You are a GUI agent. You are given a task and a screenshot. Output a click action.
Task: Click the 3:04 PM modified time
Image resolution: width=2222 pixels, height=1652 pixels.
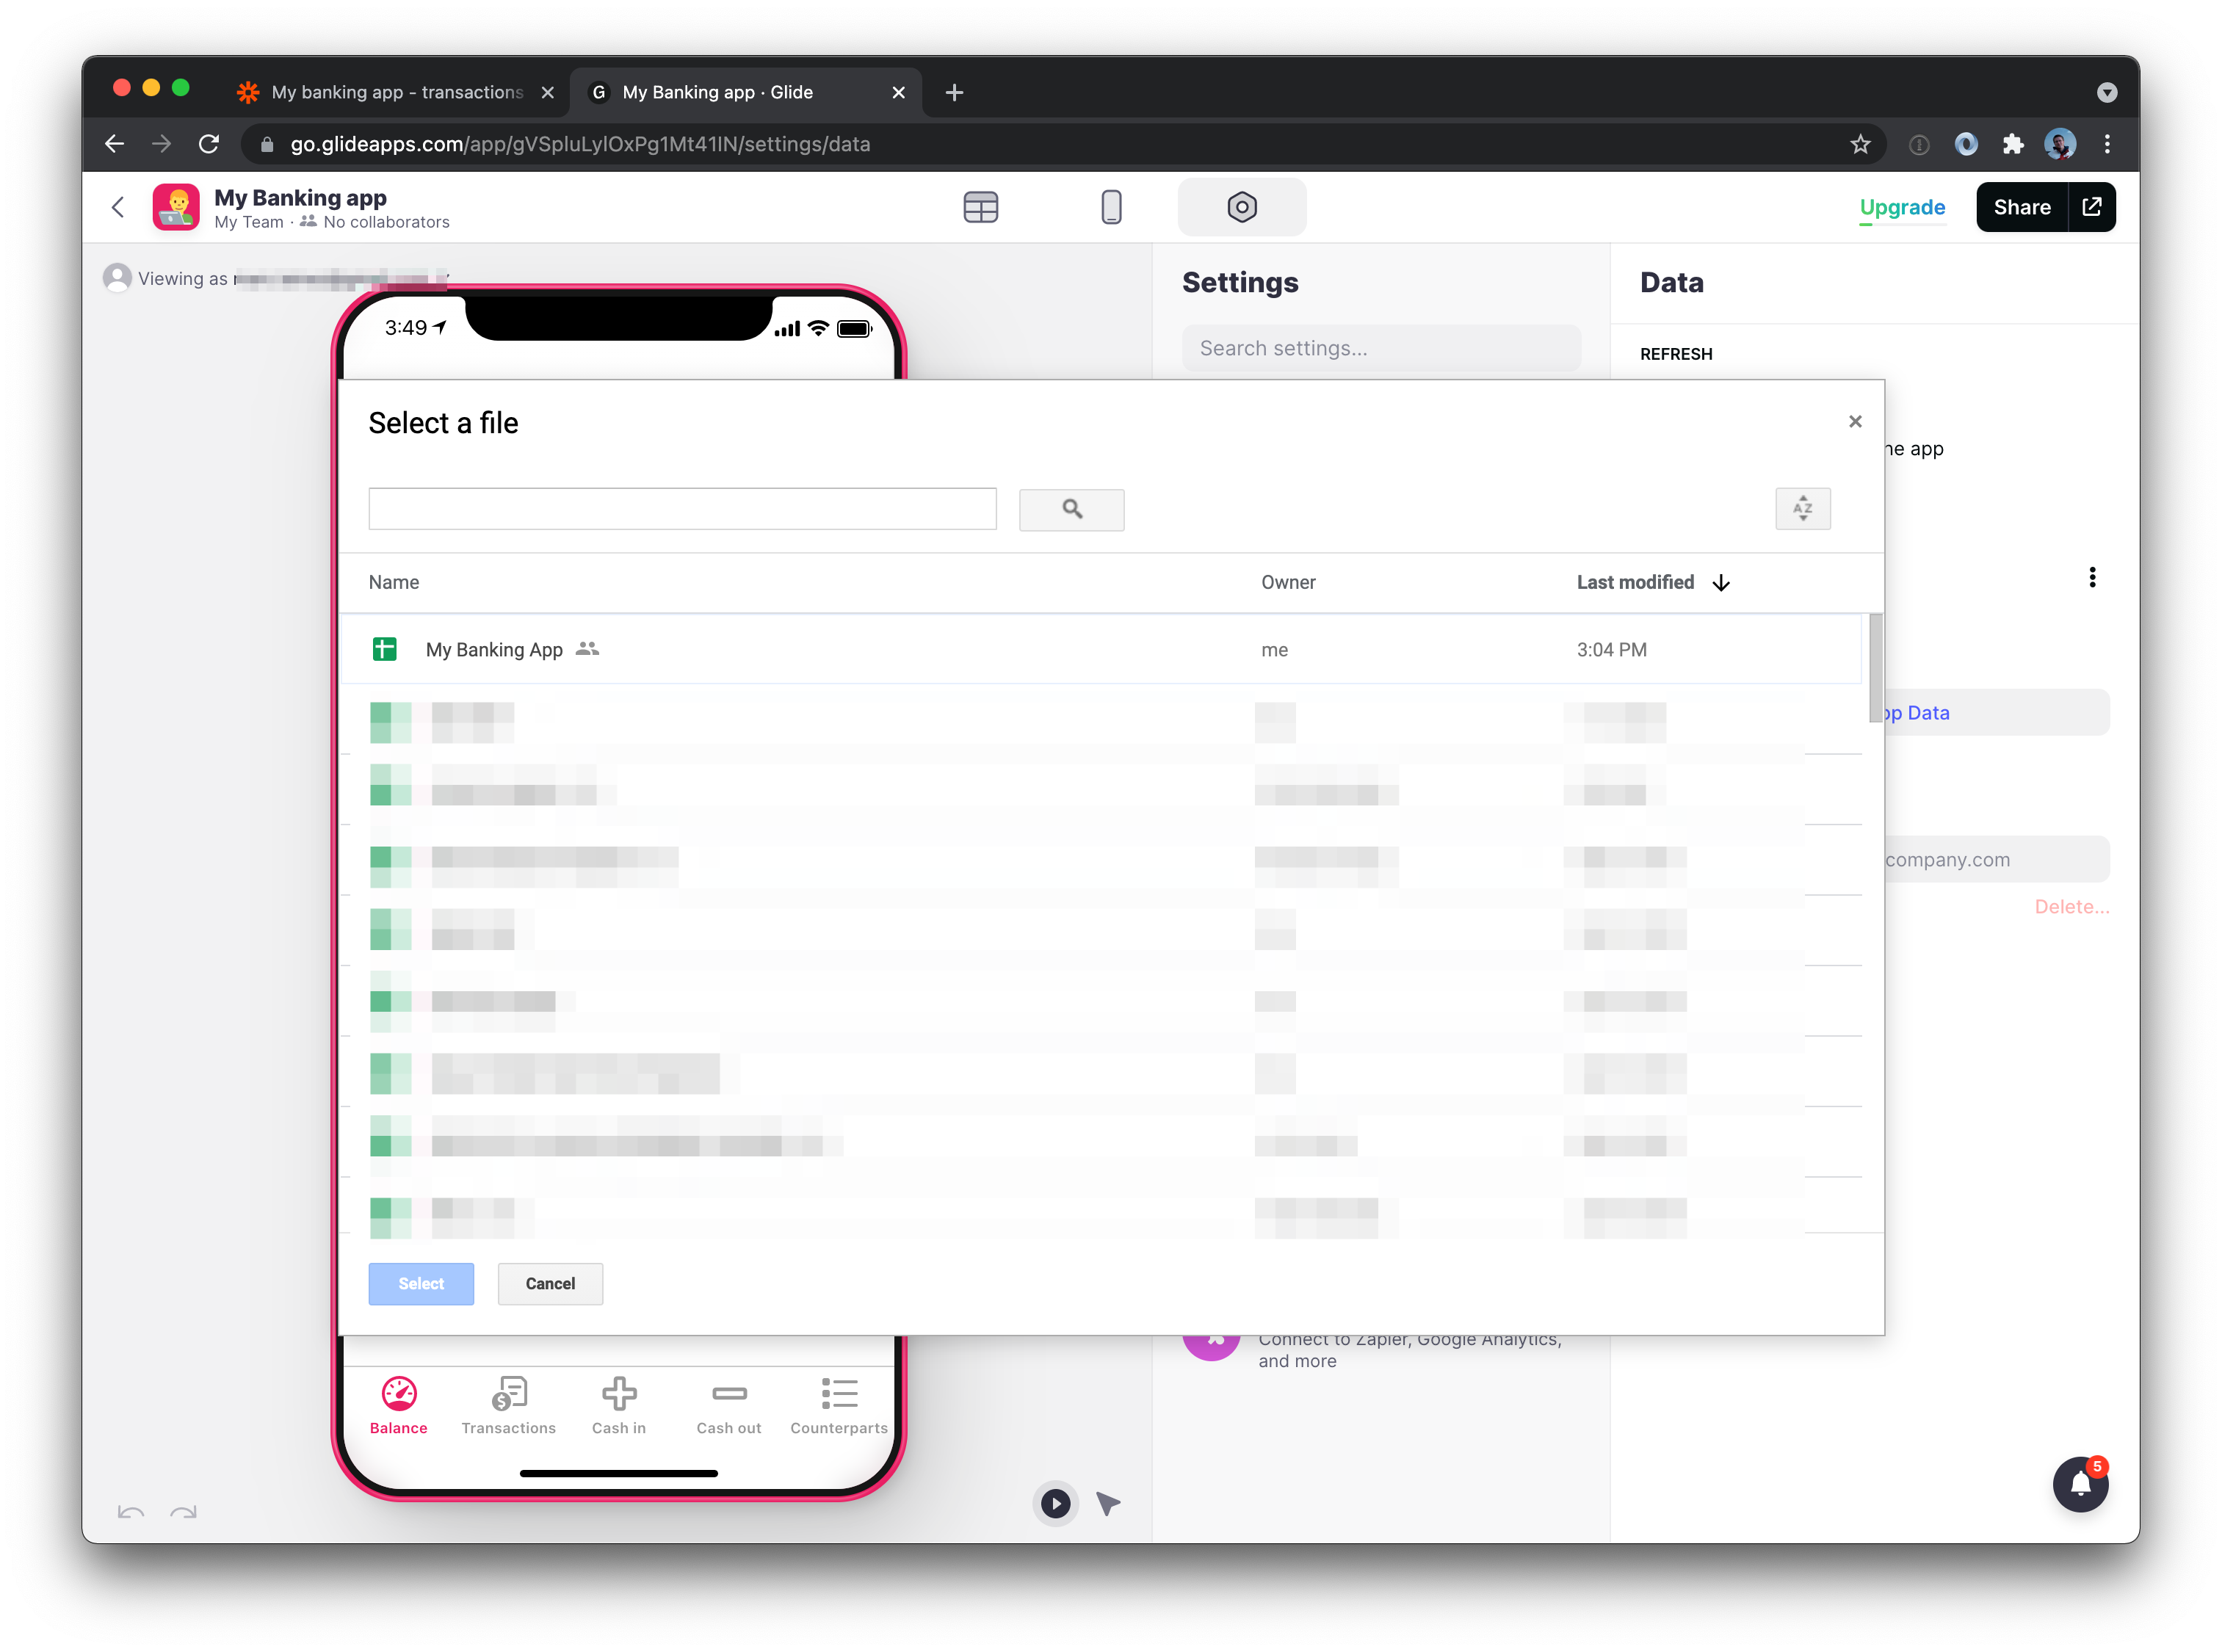click(x=1611, y=649)
